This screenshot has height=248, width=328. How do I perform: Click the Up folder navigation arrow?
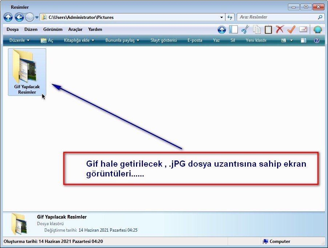(8, 17)
